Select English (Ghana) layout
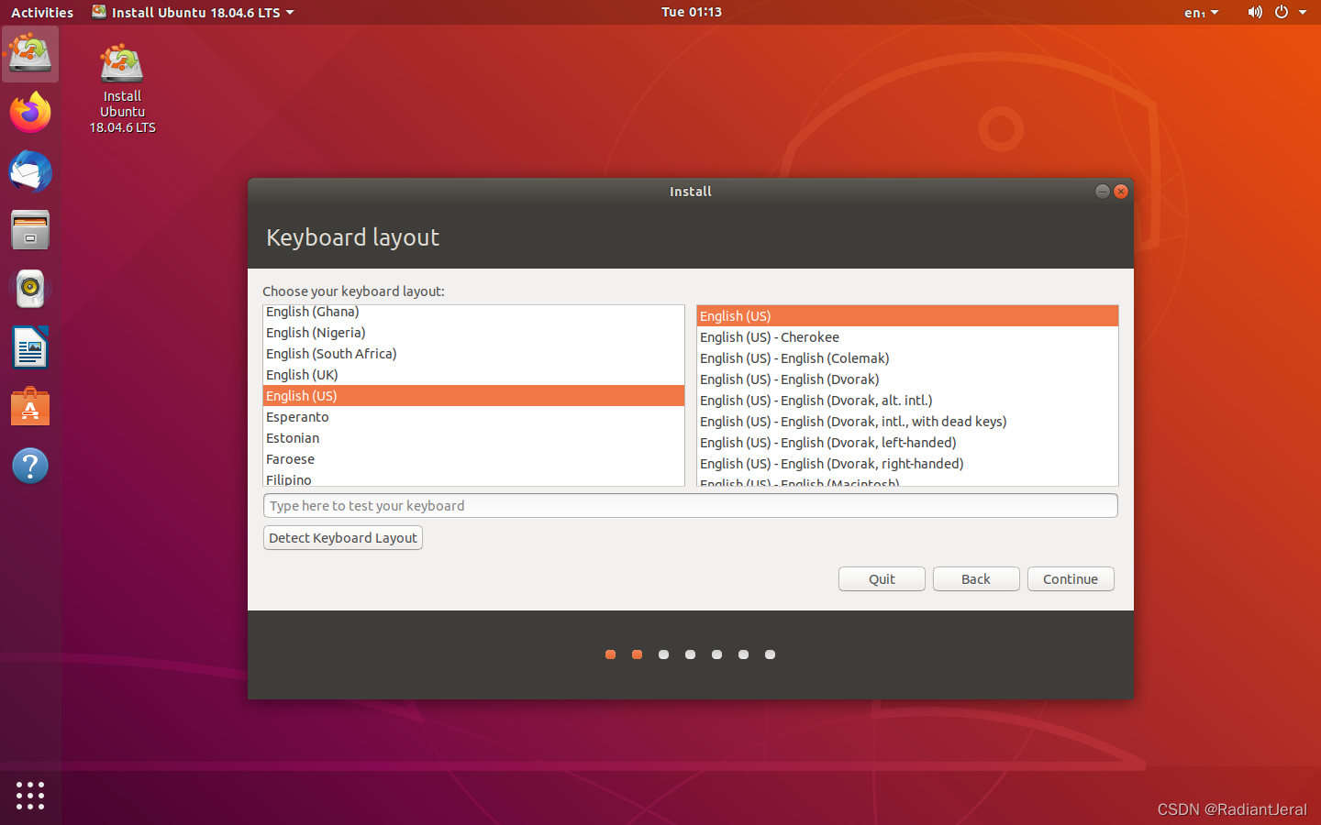Screen dimensions: 1321x825 pyautogui.click(x=473, y=312)
